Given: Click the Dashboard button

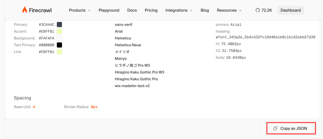Looking at the screenshot, I should coord(290,10).
